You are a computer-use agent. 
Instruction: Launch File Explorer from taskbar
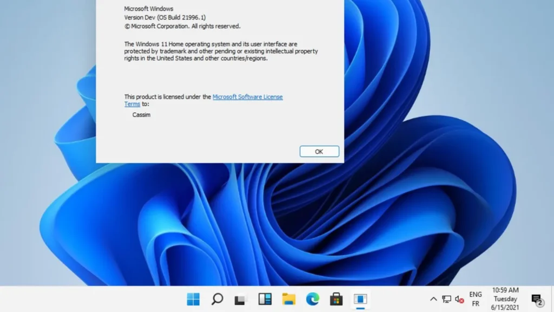click(x=289, y=299)
